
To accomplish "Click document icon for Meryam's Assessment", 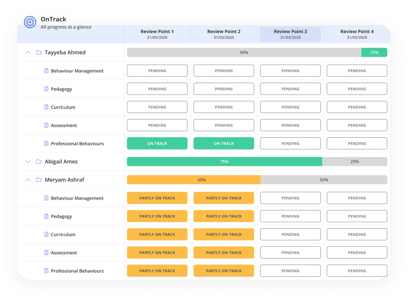I will pyautogui.click(x=46, y=252).
